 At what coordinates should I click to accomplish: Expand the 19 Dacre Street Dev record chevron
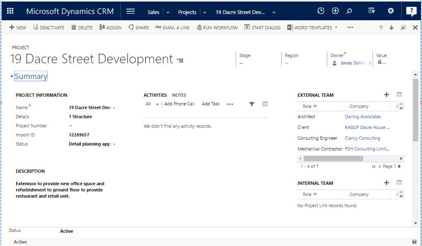coord(274,12)
